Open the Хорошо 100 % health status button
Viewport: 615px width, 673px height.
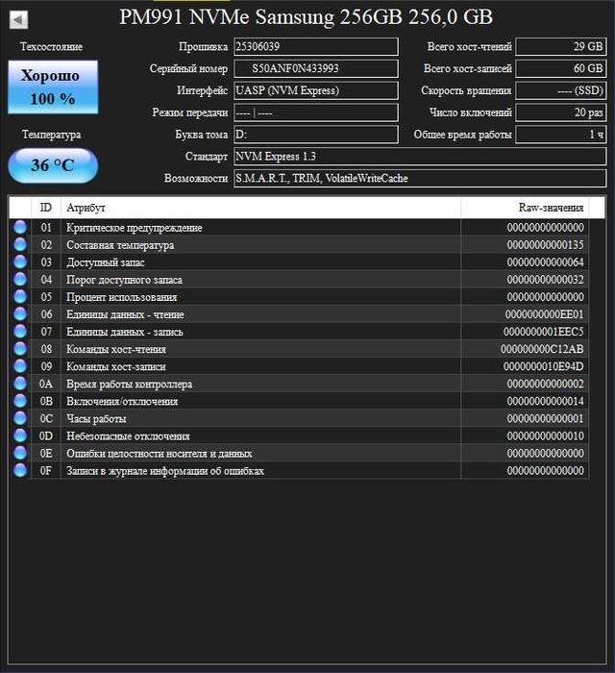click(53, 87)
